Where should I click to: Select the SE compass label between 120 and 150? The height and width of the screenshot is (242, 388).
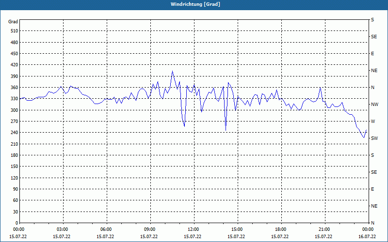(x=374, y=172)
